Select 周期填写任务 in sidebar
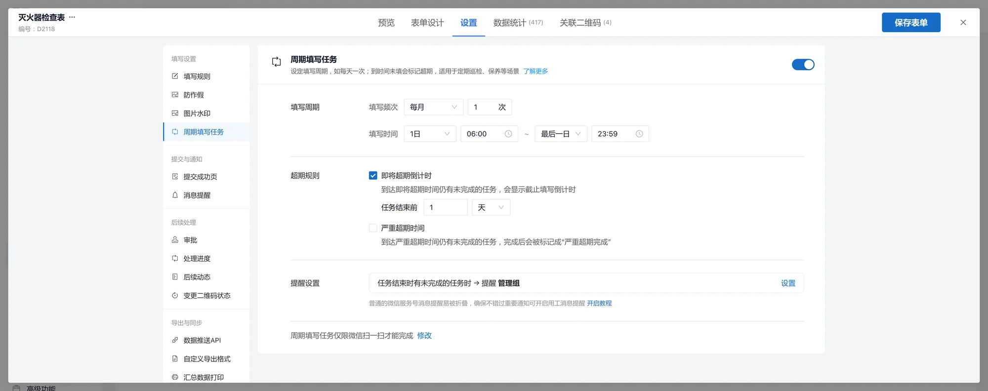This screenshot has width=988, height=391. click(206, 132)
